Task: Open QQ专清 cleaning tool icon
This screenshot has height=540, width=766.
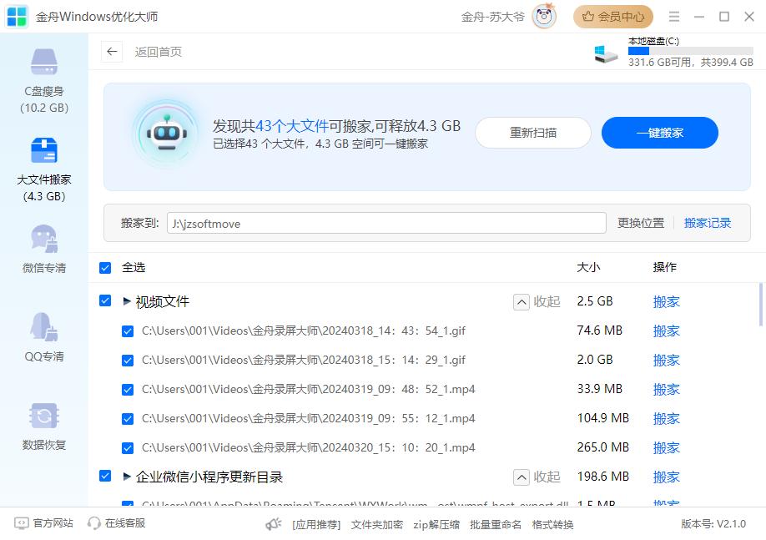Action: click(x=43, y=328)
